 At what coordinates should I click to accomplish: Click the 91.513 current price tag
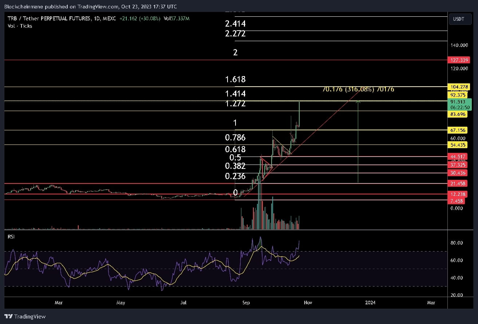click(x=458, y=102)
